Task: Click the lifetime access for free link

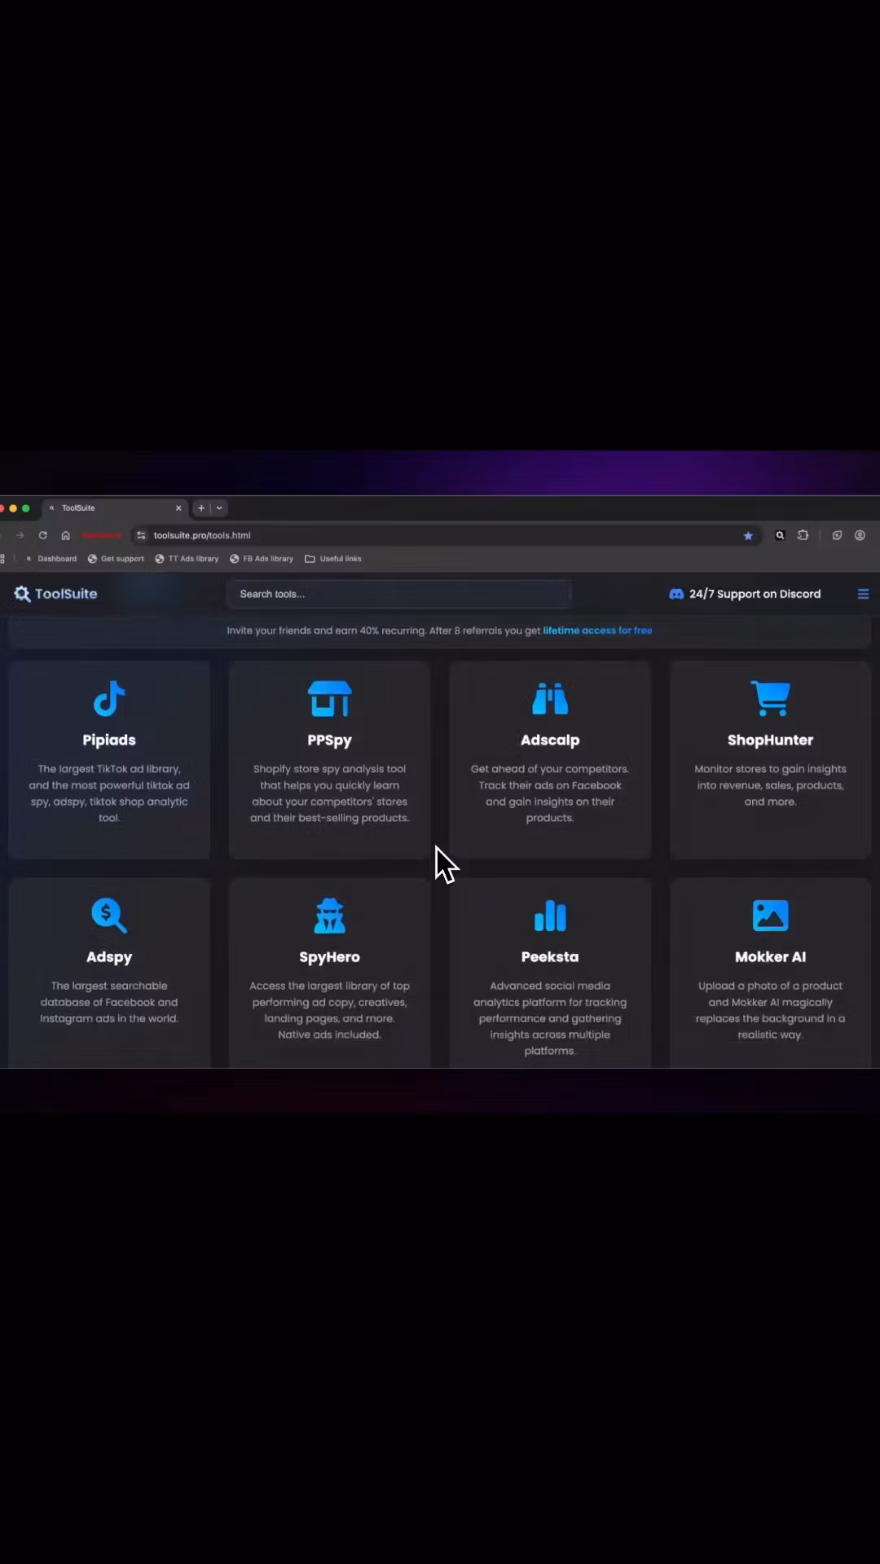Action: (x=597, y=630)
